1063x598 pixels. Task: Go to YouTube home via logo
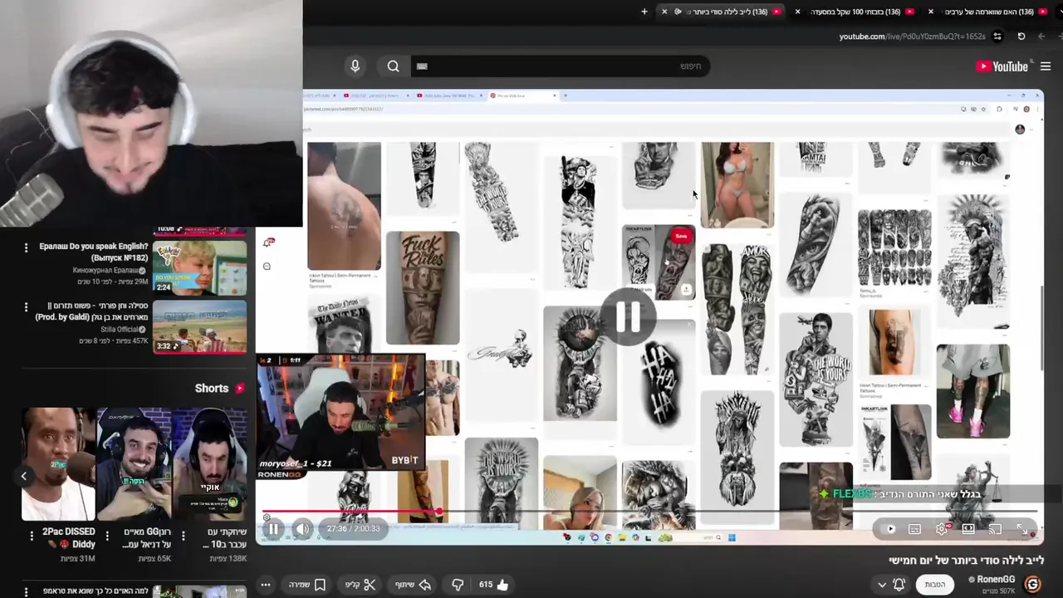click(1002, 66)
